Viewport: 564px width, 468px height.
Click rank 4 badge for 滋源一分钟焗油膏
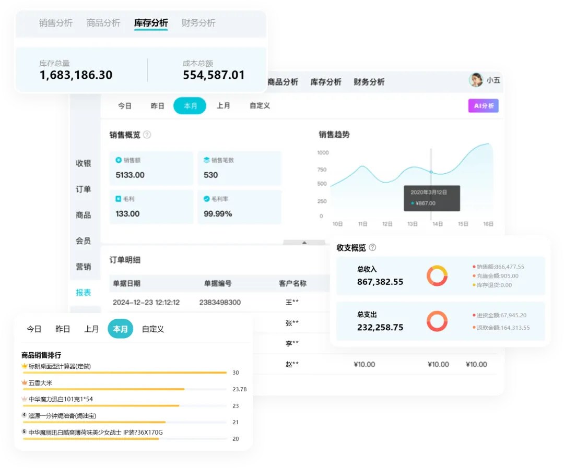click(24, 415)
